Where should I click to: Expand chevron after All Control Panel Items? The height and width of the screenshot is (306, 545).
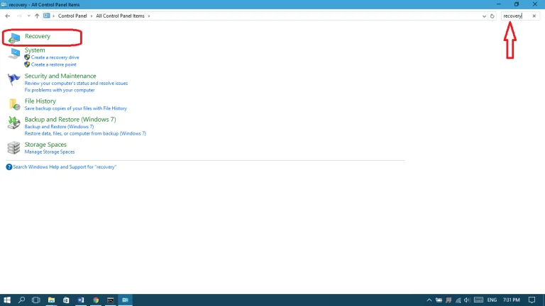[149, 16]
